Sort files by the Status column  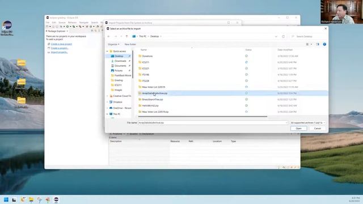point(248,50)
